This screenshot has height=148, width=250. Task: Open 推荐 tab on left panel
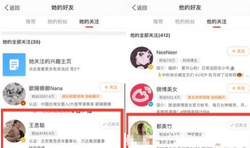tap(31, 22)
